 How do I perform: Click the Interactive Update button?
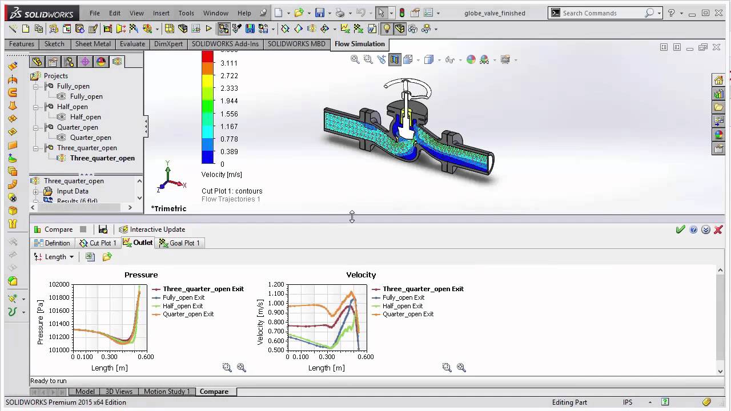coord(152,229)
